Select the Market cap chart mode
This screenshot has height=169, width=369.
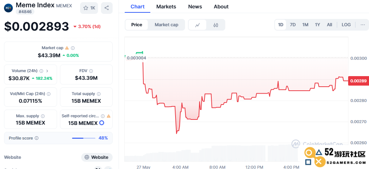tap(166, 25)
